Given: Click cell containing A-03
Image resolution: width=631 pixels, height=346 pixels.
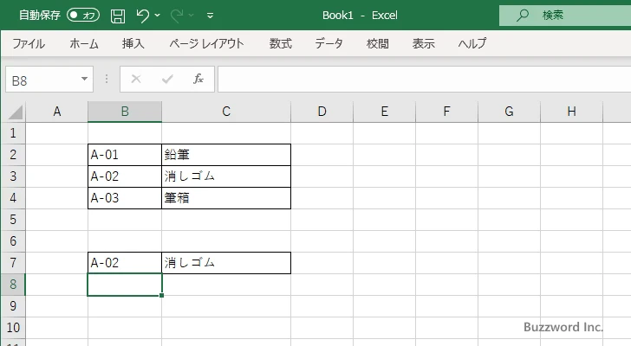Looking at the screenshot, I should pyautogui.click(x=125, y=198).
